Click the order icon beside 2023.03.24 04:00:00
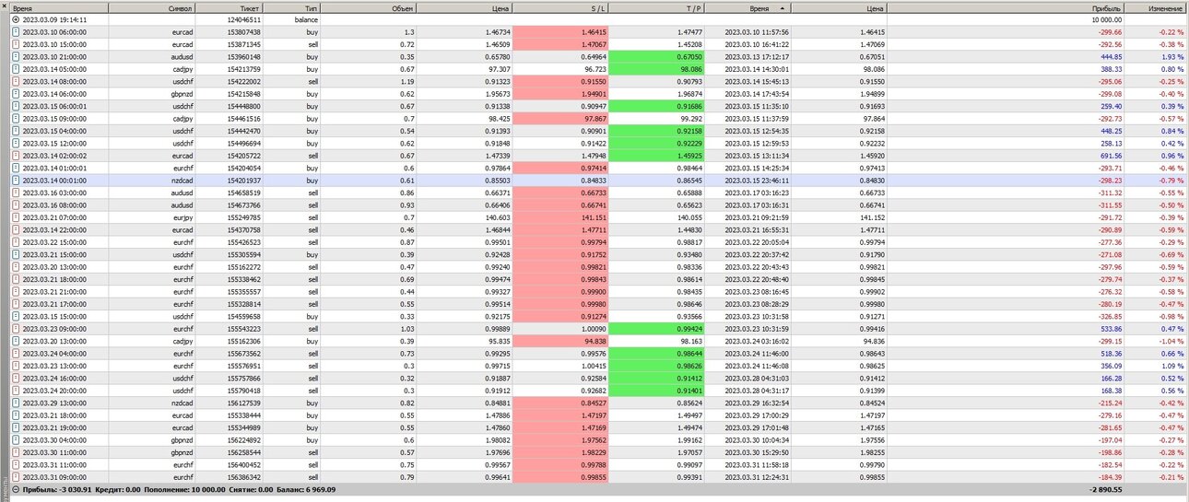1189x502 pixels. [x=16, y=353]
